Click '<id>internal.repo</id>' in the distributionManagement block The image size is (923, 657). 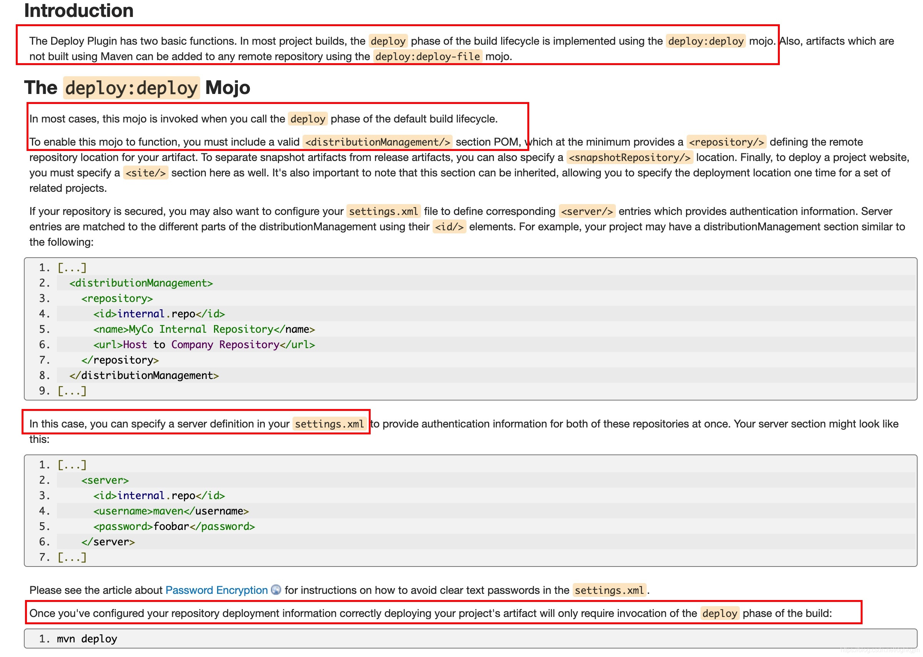[x=159, y=313]
